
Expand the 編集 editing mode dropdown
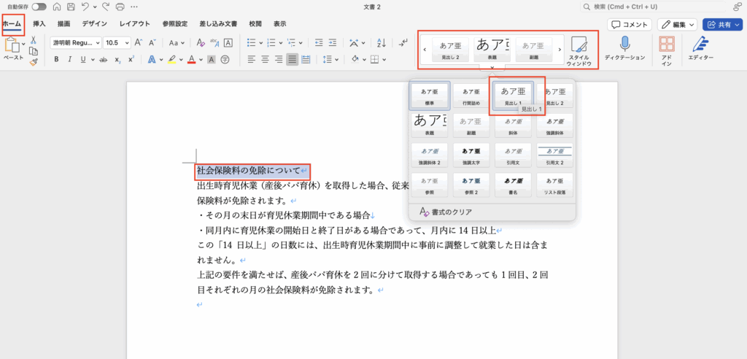coord(692,24)
